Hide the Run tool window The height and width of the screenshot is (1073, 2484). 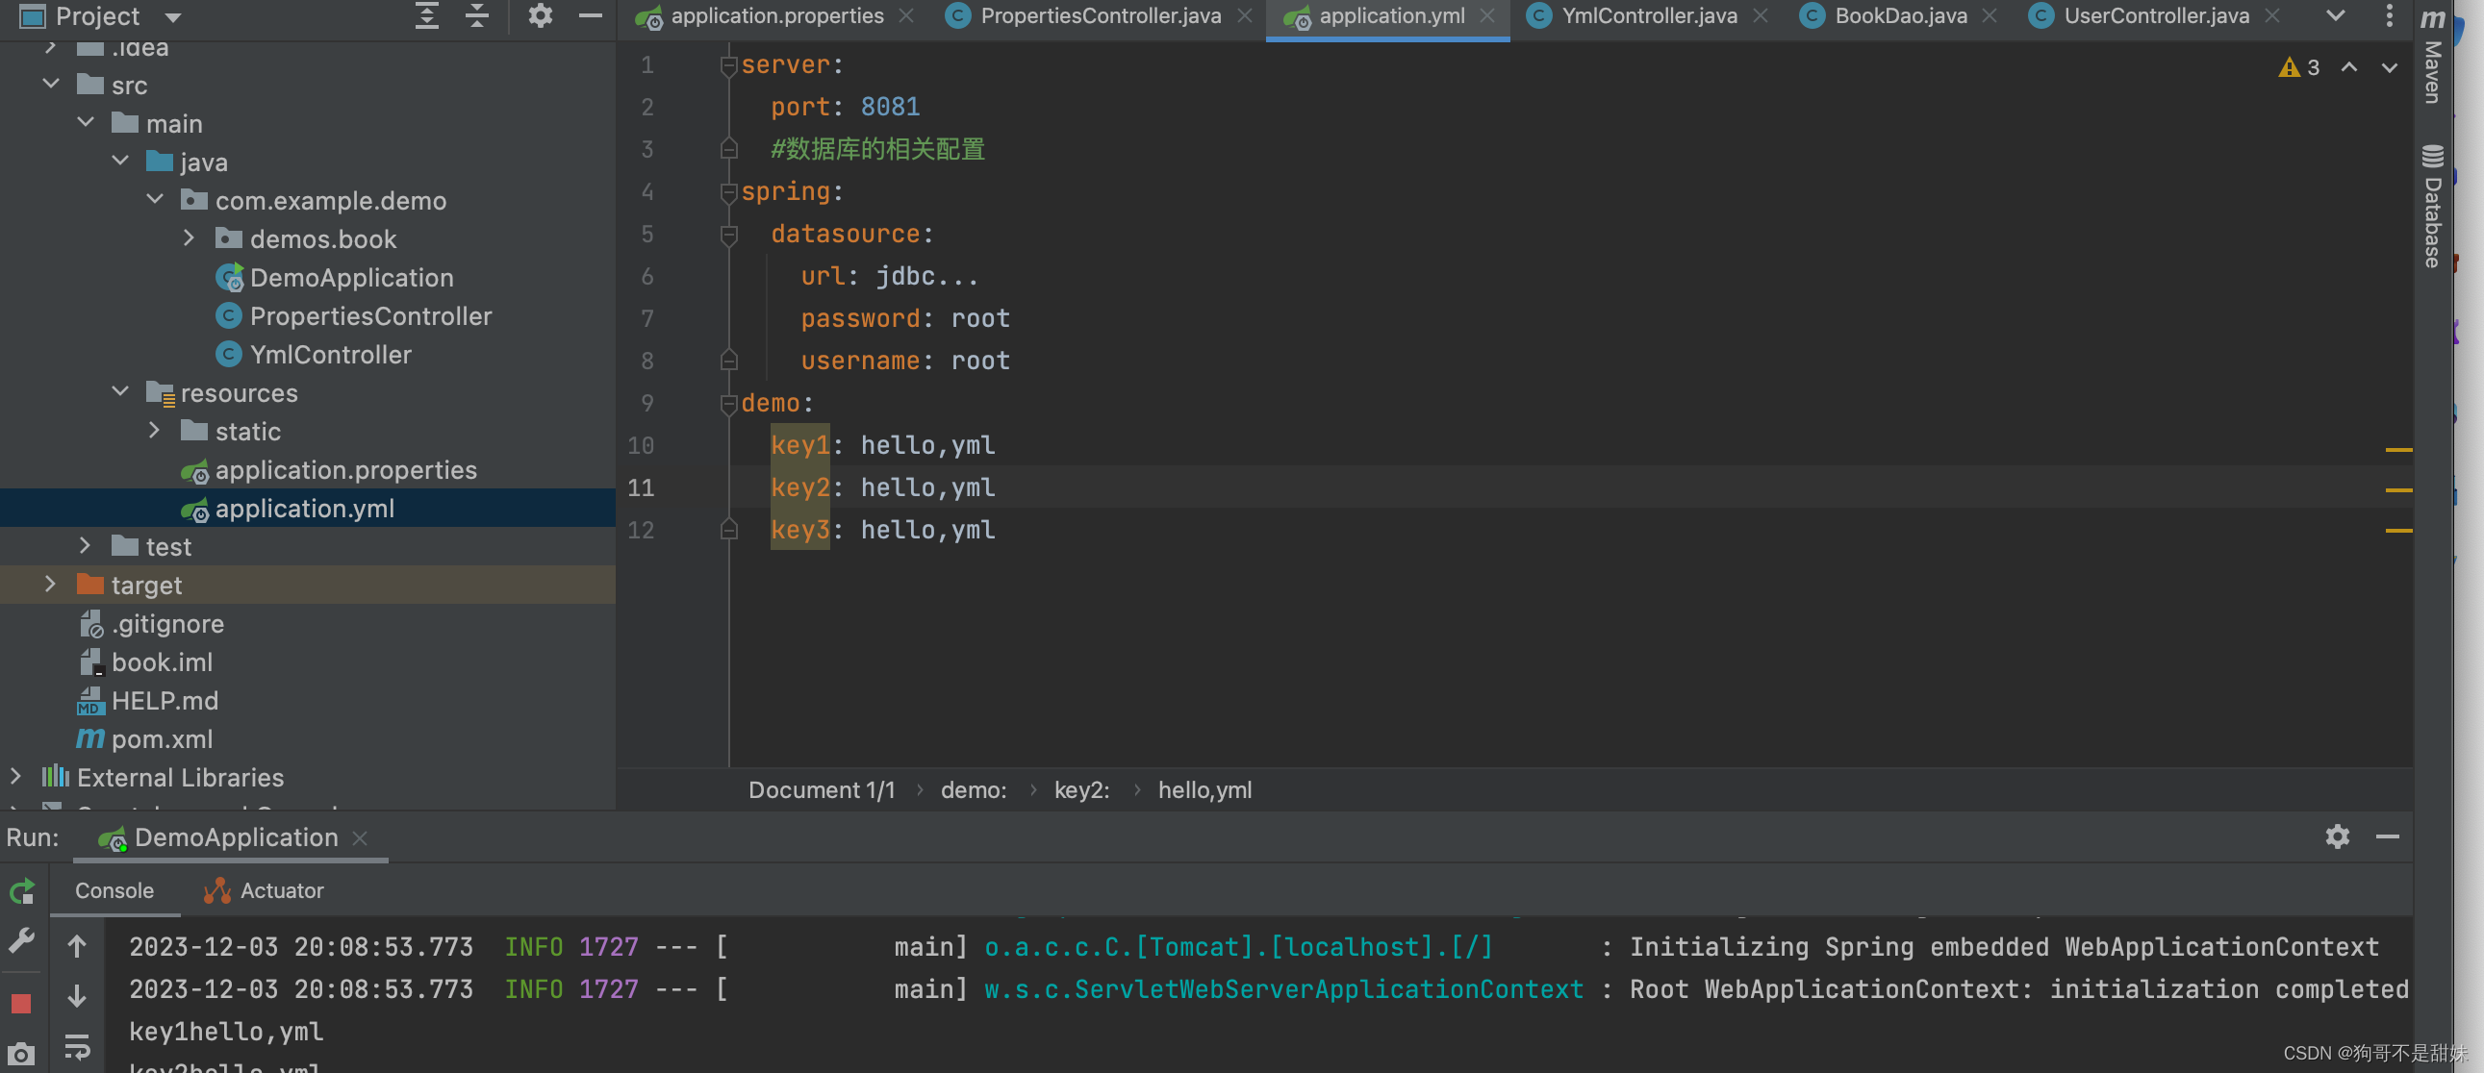(2388, 836)
